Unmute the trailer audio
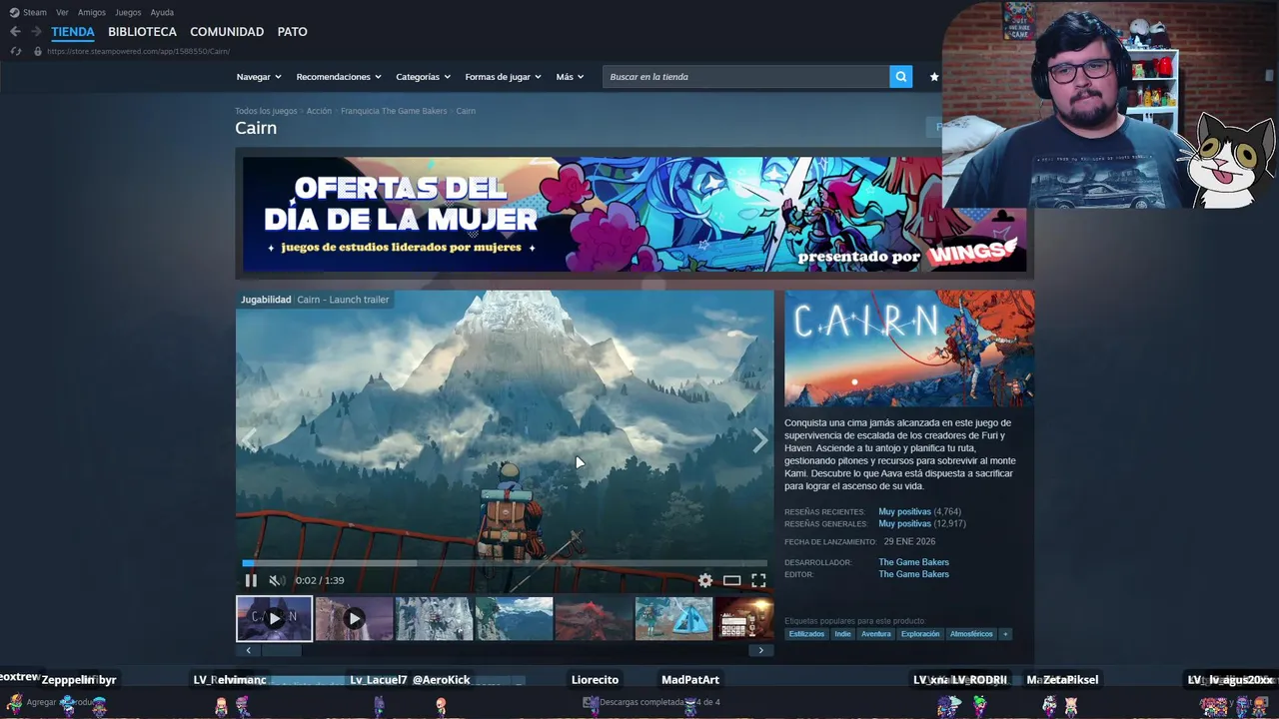Viewport: 1279px width, 719px height. [277, 580]
